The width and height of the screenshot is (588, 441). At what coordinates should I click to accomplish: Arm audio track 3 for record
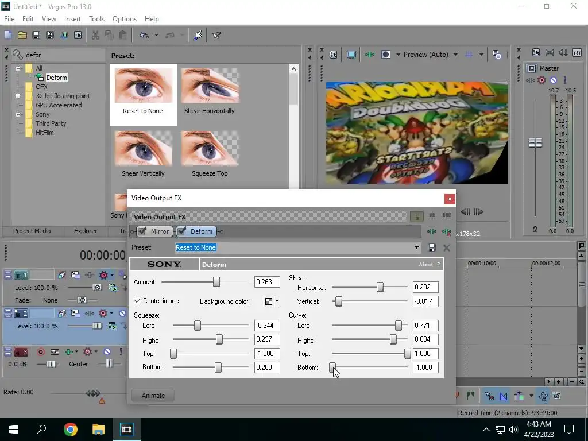coord(41,352)
